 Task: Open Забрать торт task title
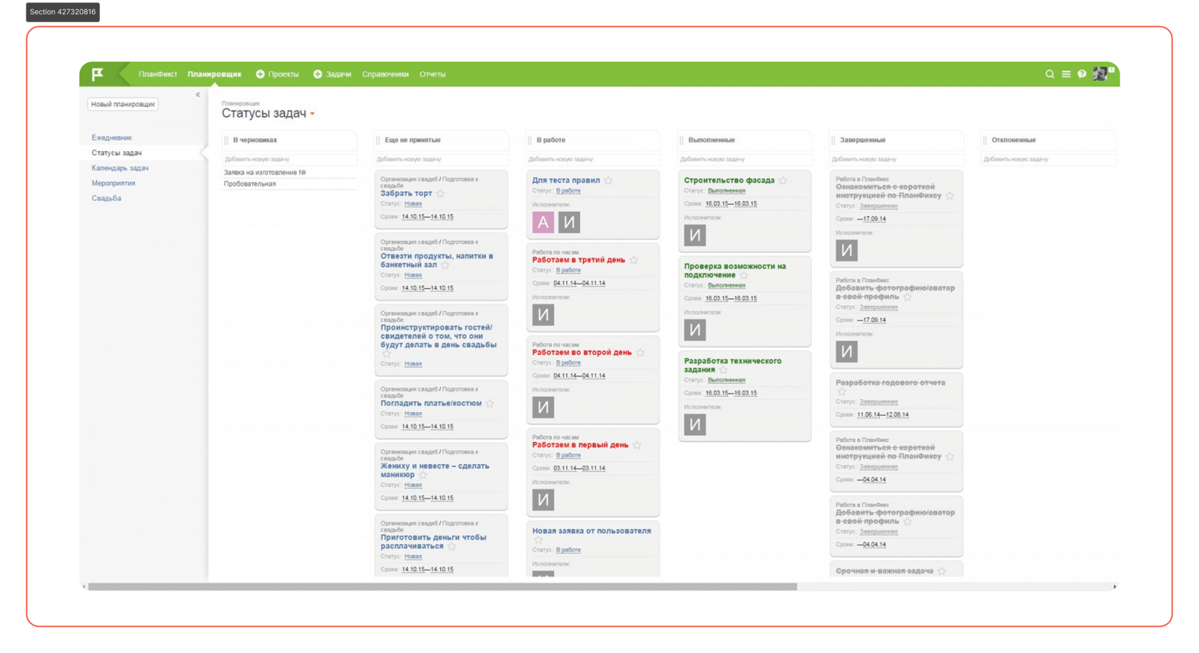pos(406,193)
